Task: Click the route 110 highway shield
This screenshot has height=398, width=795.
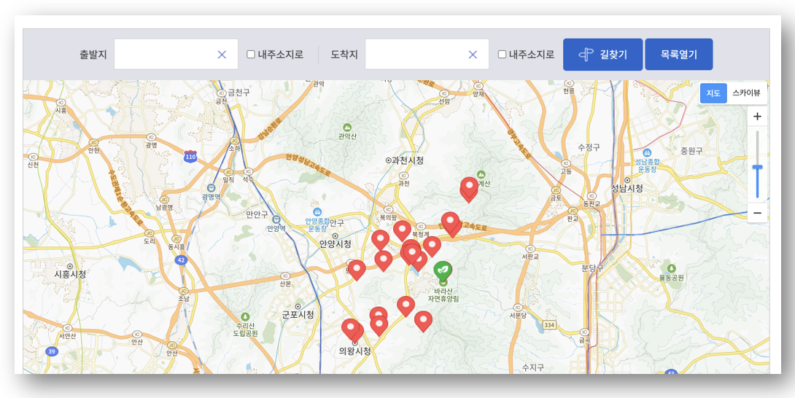Action: (x=190, y=156)
